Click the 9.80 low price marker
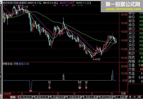Screen dimensions: 143x99 [97, 59]
